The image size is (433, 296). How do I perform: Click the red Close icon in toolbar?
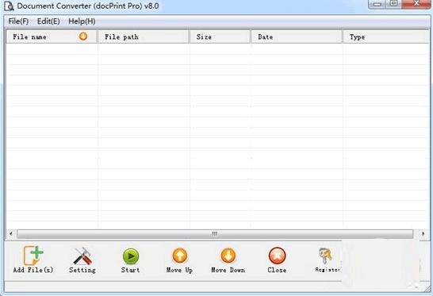pyautogui.click(x=277, y=256)
